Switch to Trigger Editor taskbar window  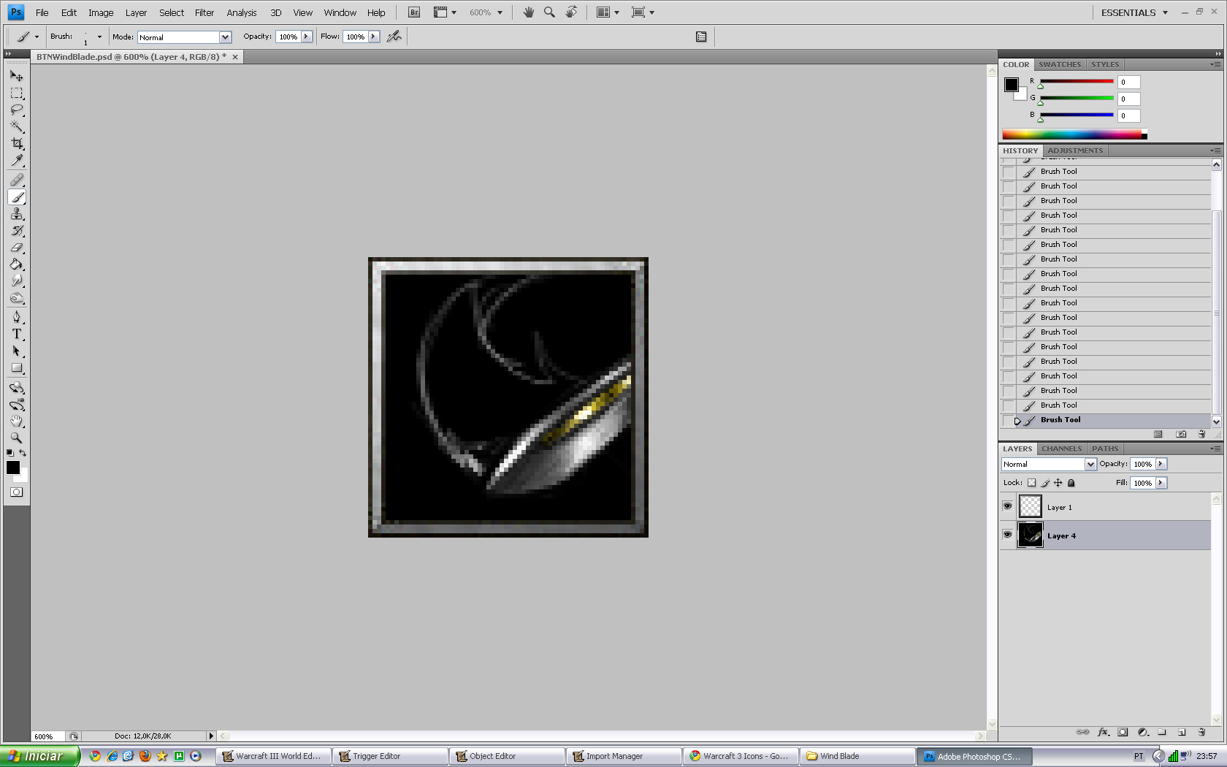(x=391, y=756)
